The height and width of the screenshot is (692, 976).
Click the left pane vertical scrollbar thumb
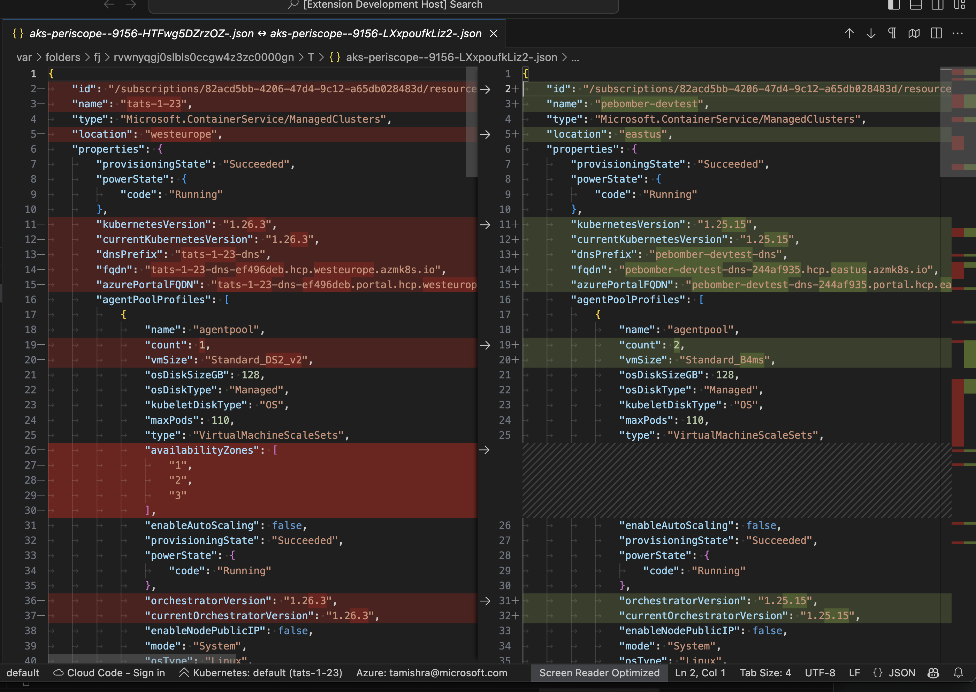[471, 122]
